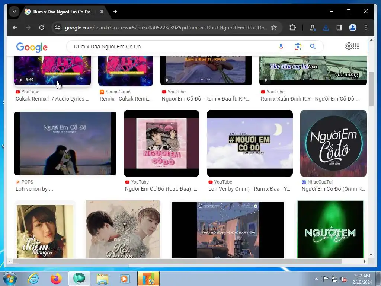Click the vertical scrollbar thumb
Screen dimensions: 381x286
371,89
